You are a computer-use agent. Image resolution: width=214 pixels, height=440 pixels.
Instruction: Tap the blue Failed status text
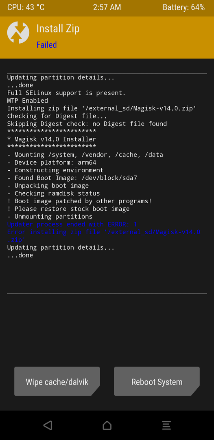(x=46, y=45)
